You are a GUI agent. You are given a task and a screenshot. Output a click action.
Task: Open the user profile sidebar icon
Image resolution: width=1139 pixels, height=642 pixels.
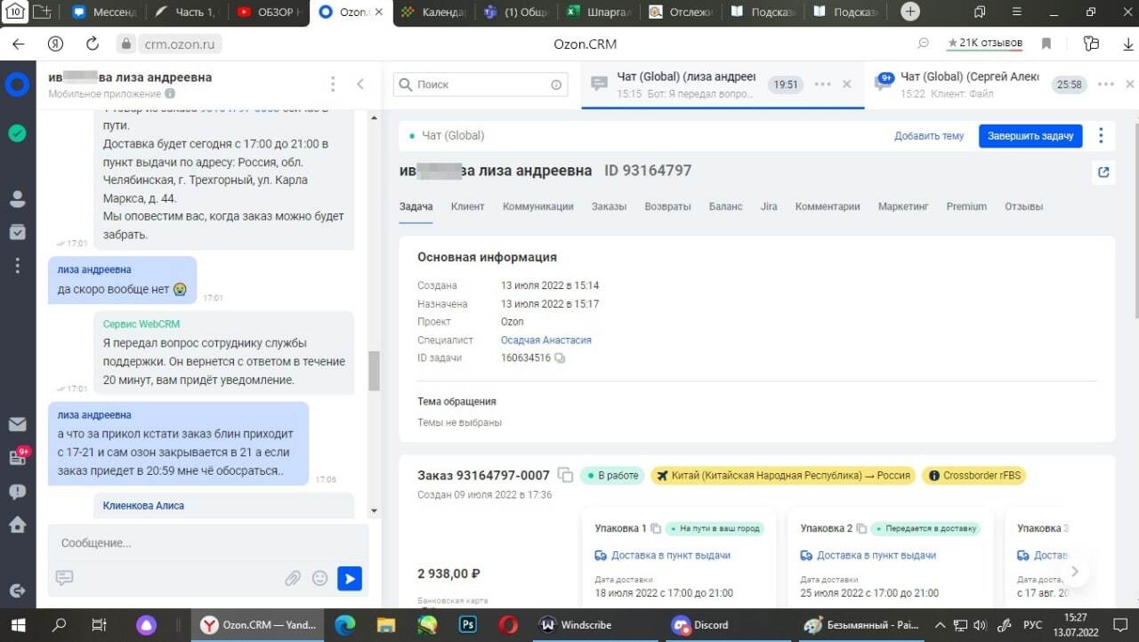[x=17, y=199]
